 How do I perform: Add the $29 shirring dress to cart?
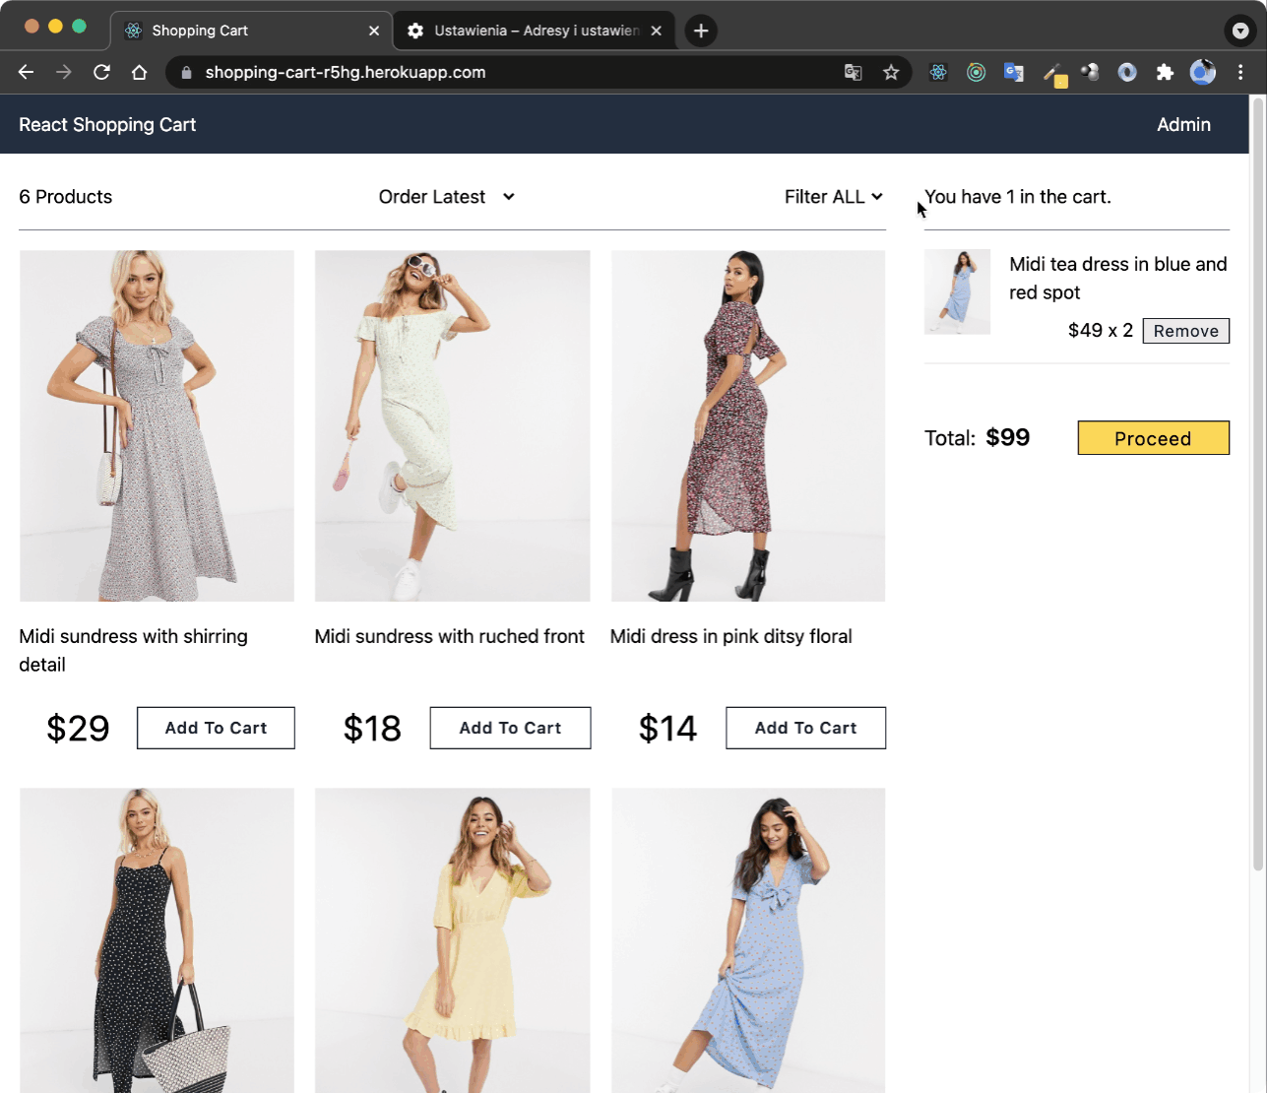216,728
